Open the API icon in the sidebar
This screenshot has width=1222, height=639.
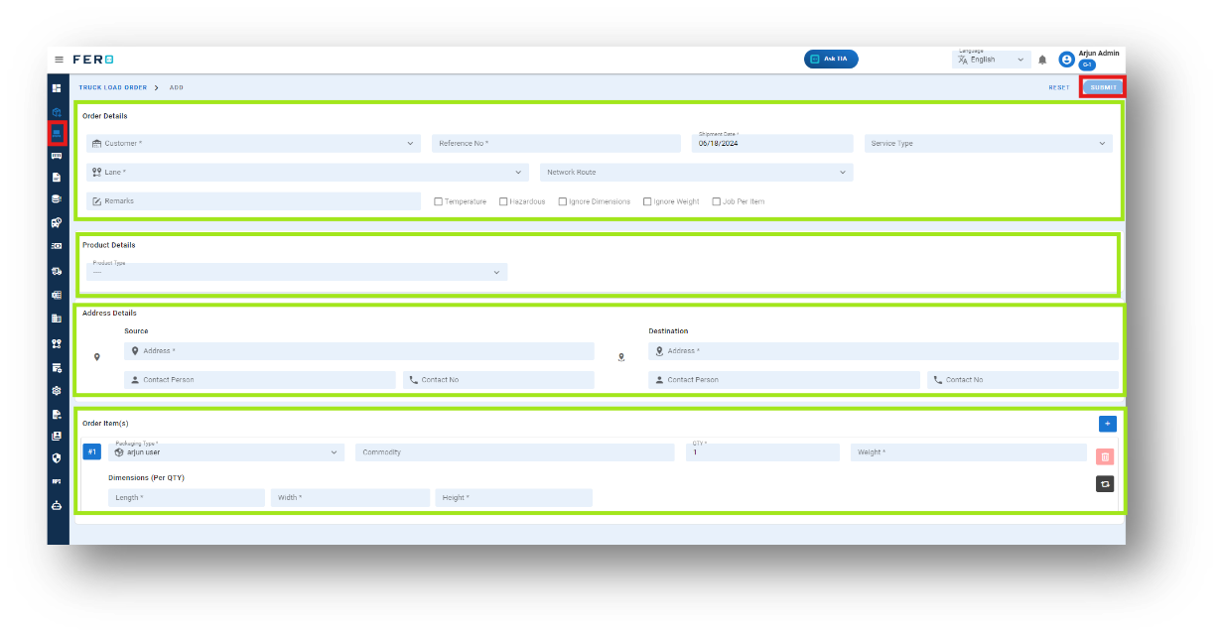(x=57, y=481)
